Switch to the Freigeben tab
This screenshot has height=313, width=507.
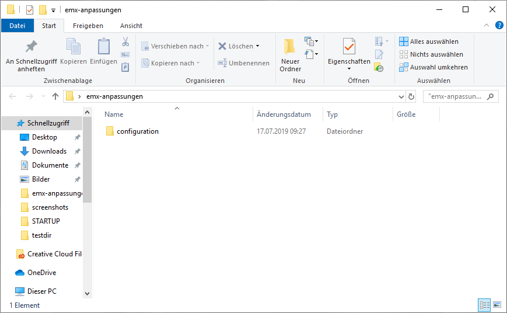point(88,26)
